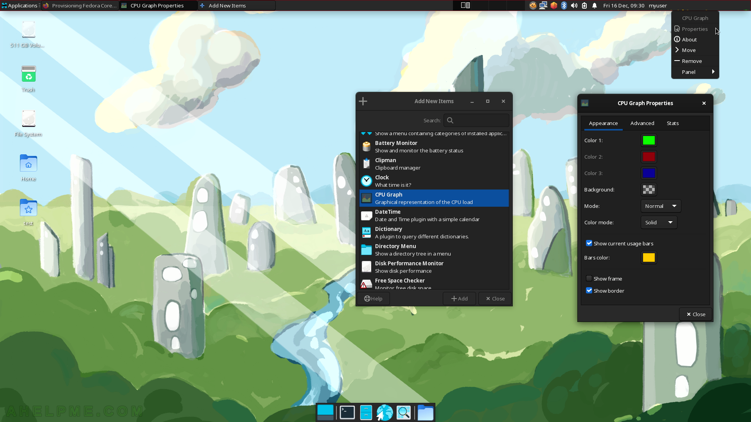Click Close in Add New Items dialog

(x=495, y=299)
